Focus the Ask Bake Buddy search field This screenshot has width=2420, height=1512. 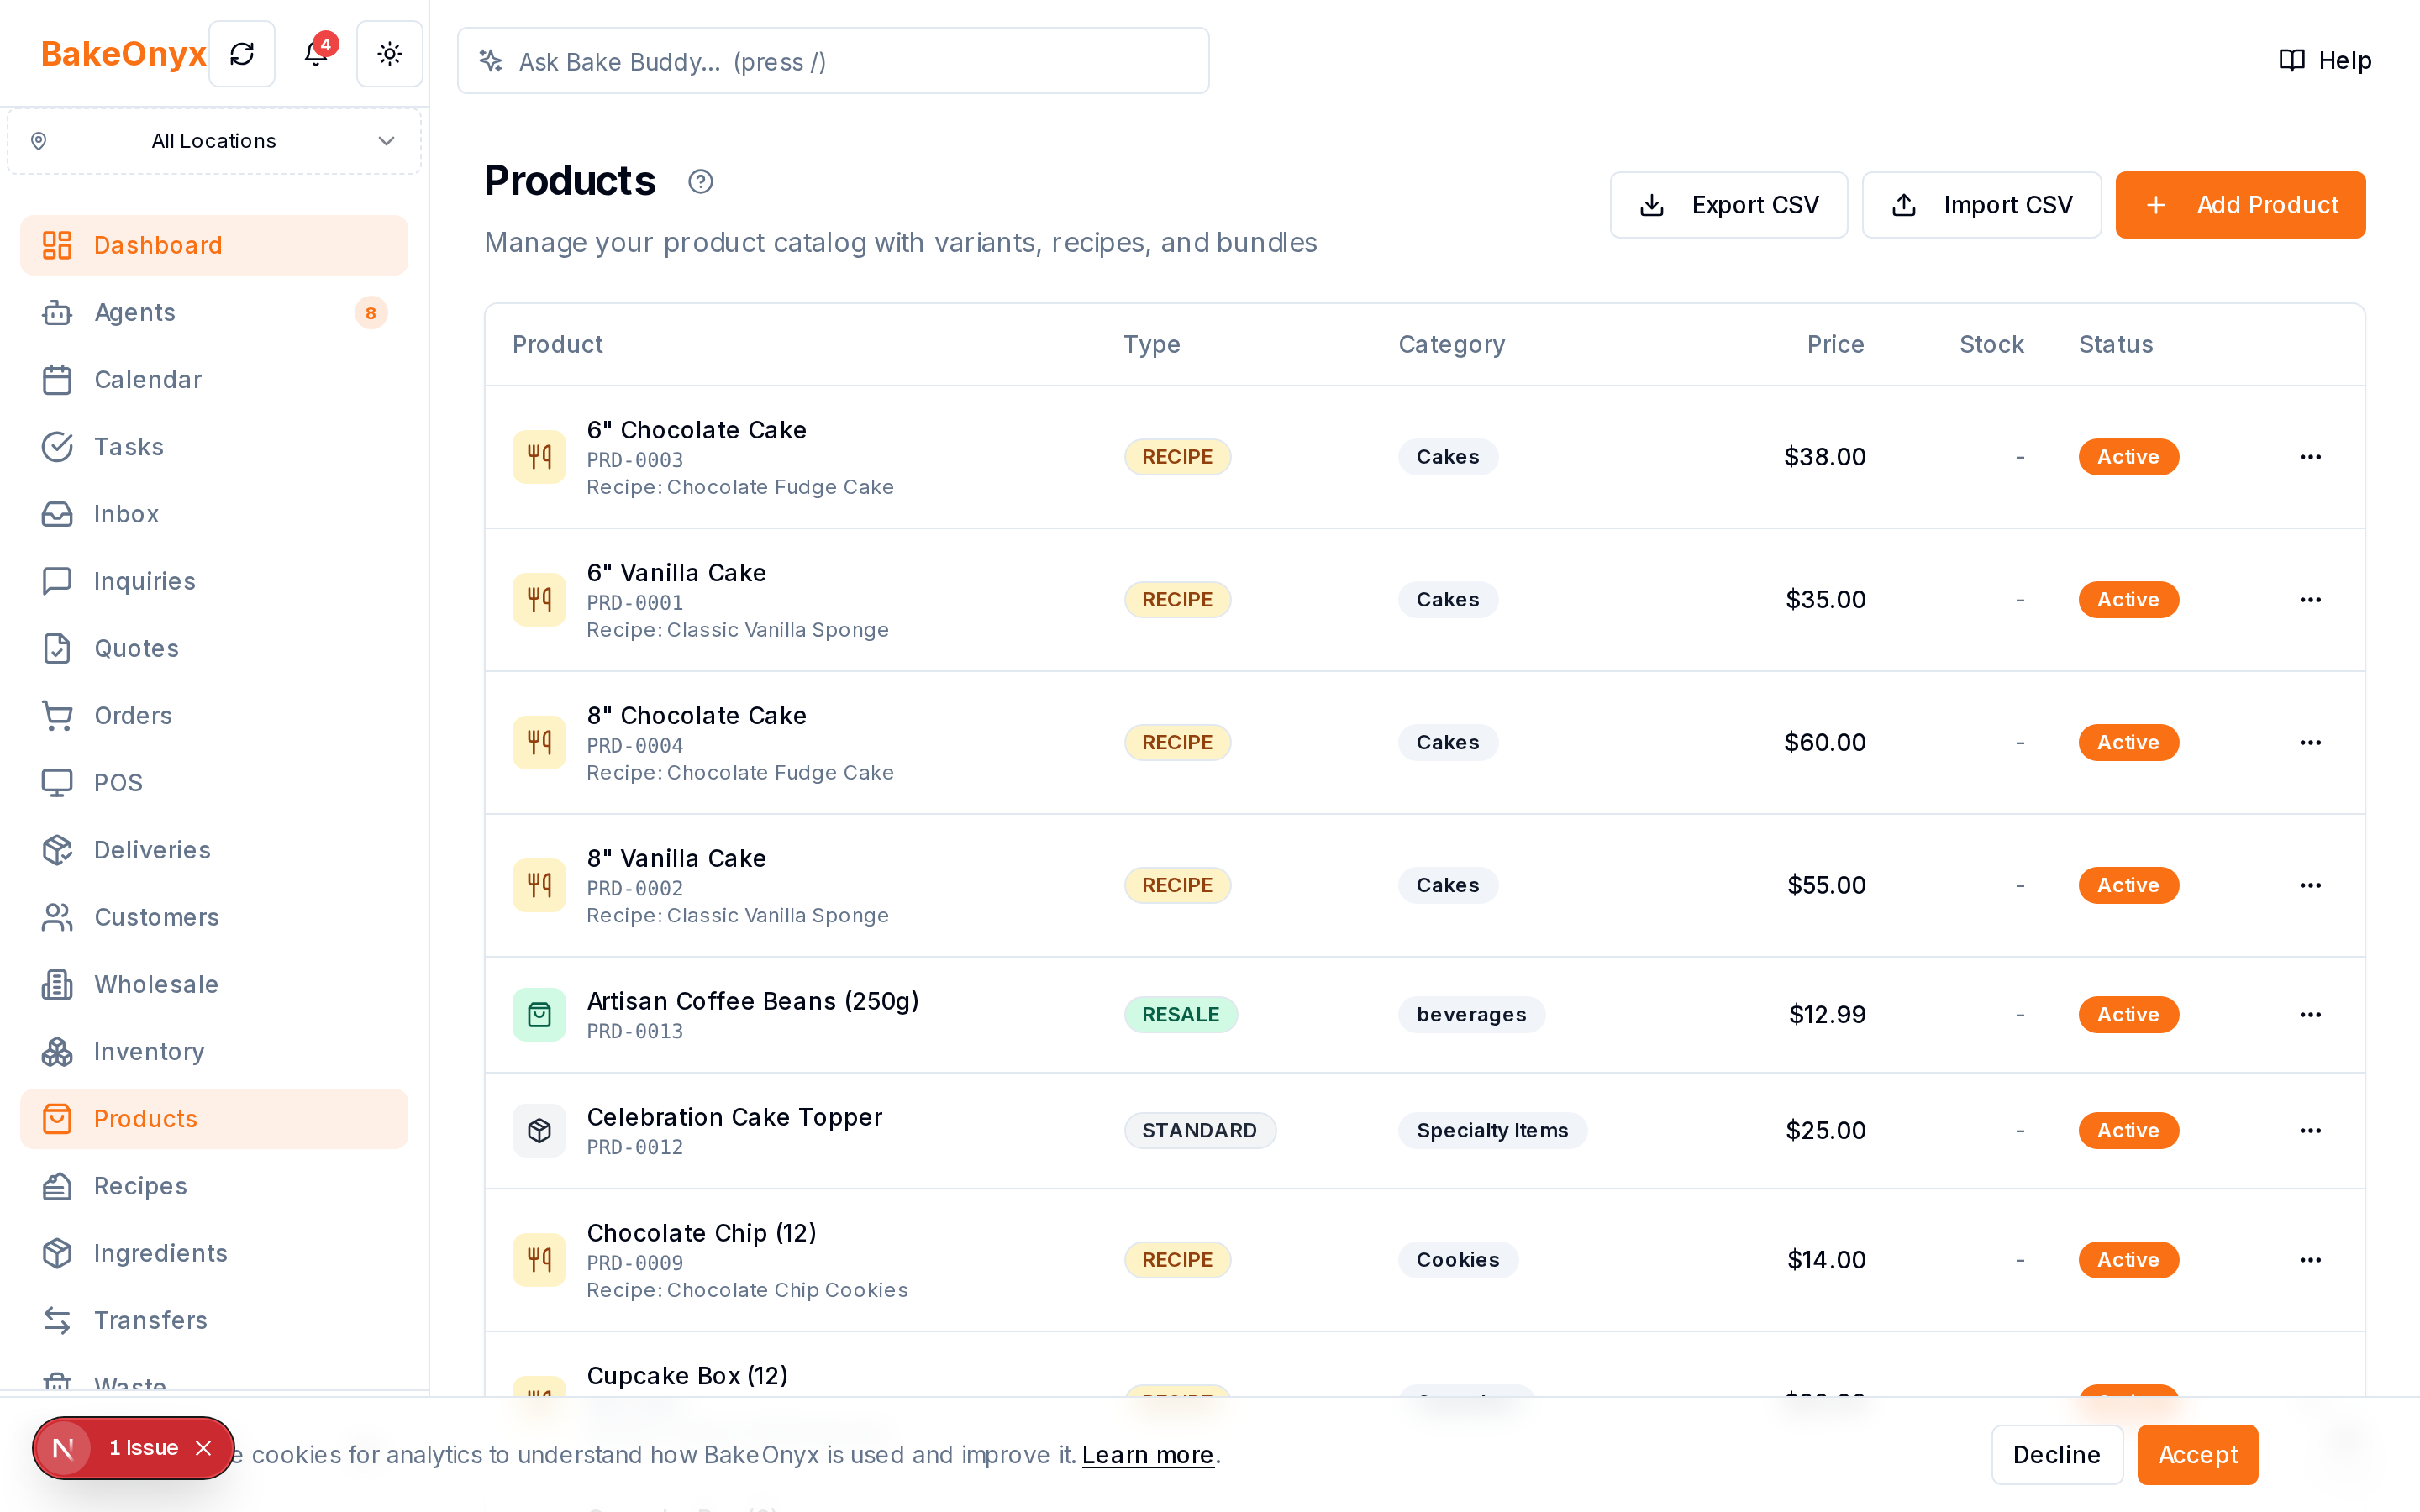click(833, 61)
